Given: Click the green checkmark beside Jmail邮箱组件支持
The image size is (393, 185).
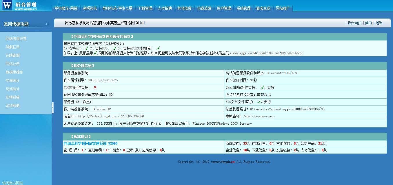Looking at the screenshot, I should (x=262, y=87).
